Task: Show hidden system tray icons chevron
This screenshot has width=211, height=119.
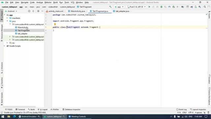Action: pyautogui.click(x=171, y=117)
